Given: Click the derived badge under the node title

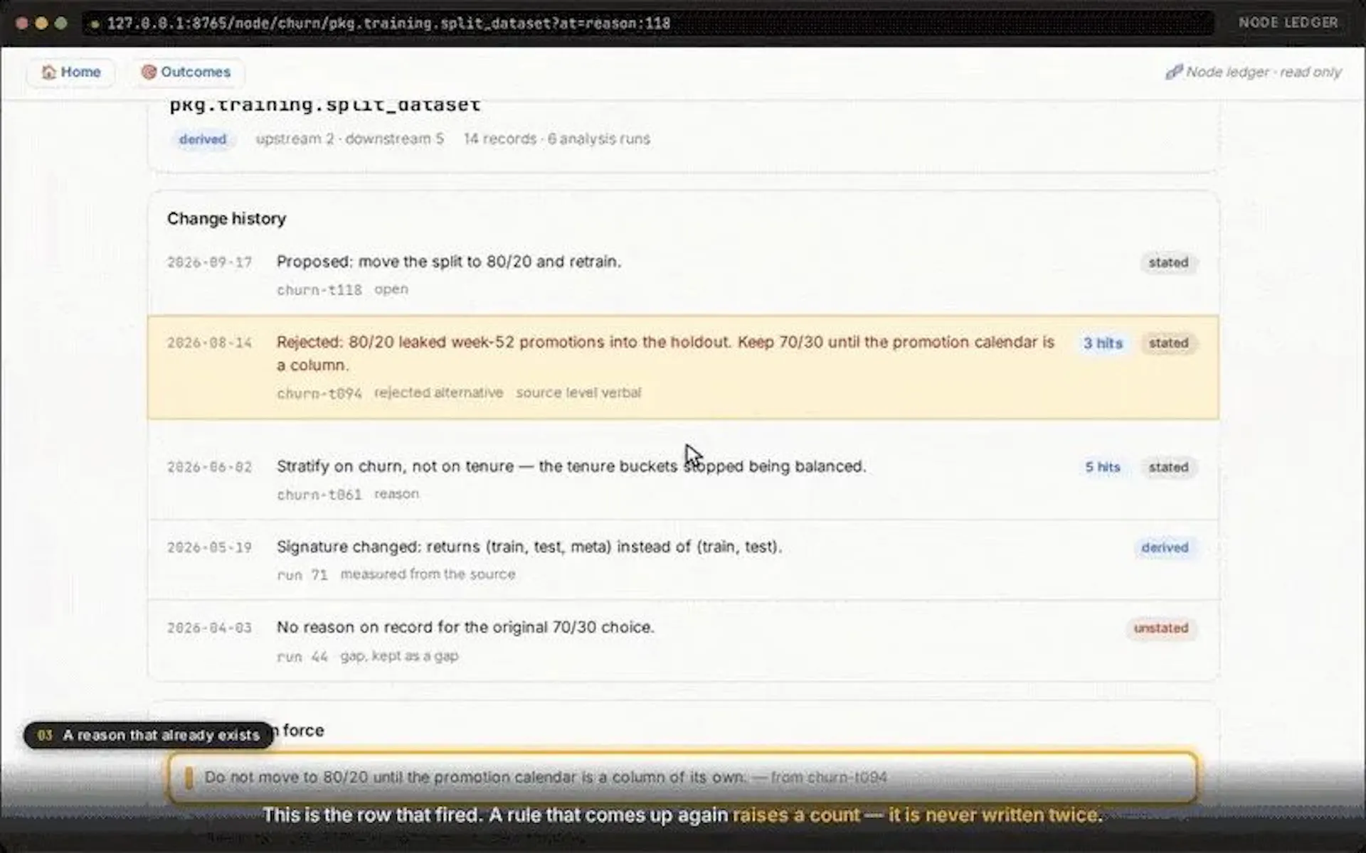Looking at the screenshot, I should (x=203, y=139).
